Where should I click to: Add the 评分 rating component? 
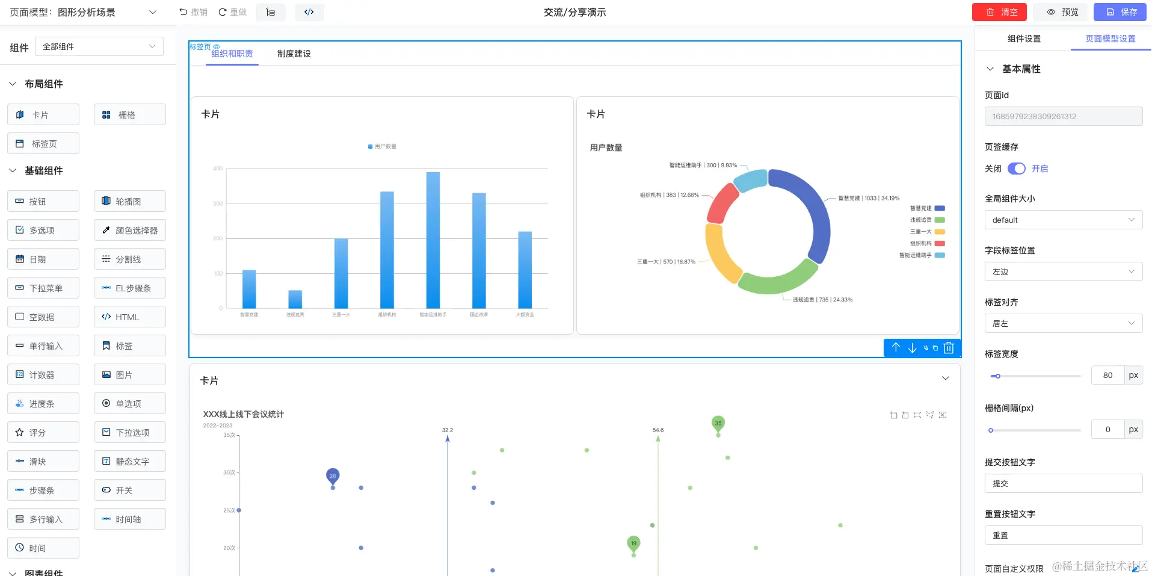[x=43, y=432]
